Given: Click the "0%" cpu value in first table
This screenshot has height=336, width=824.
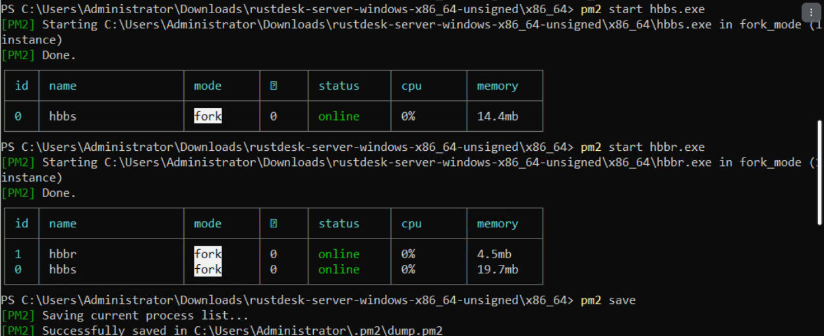Looking at the screenshot, I should point(408,116).
